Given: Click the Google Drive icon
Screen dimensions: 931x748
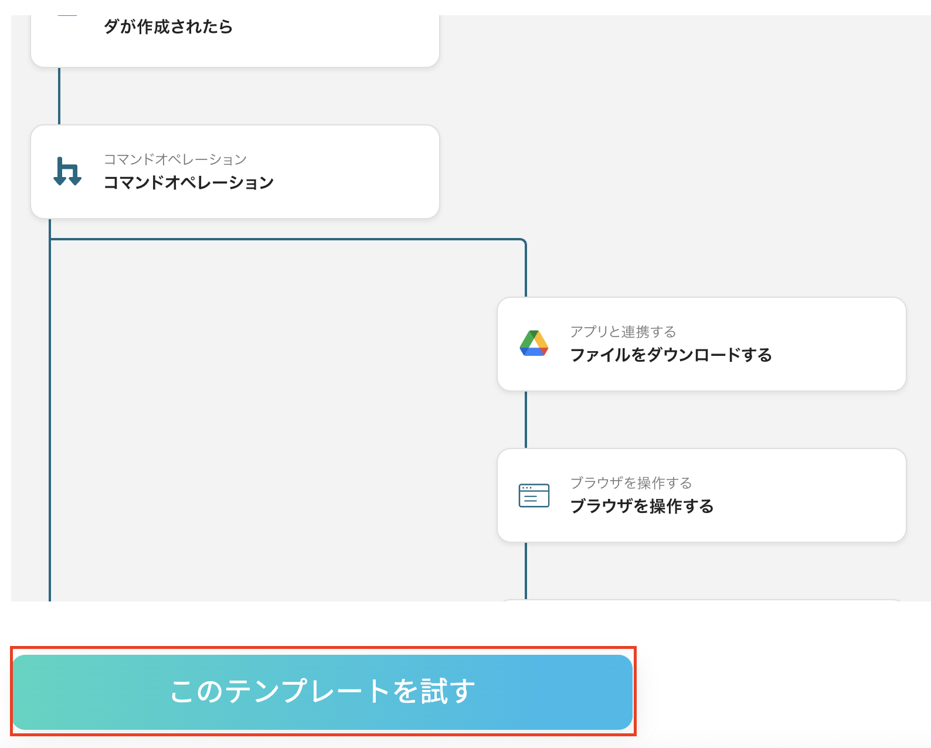Looking at the screenshot, I should pos(534,344).
